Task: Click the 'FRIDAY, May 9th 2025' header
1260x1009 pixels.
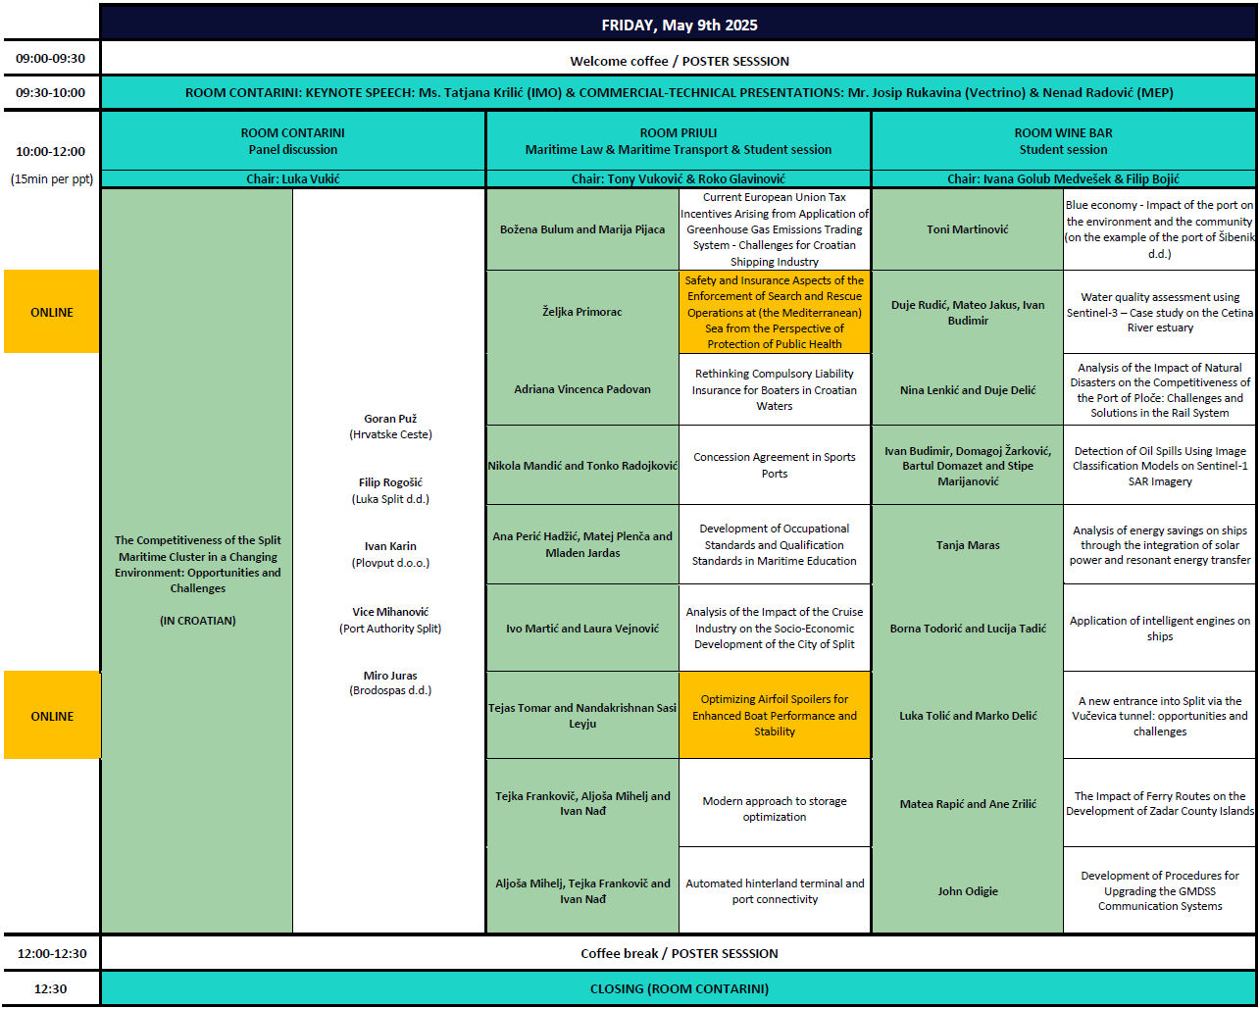Action: (679, 25)
